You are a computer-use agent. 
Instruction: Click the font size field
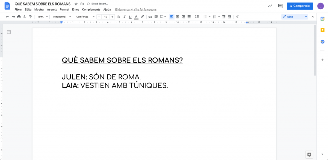tap(105, 17)
